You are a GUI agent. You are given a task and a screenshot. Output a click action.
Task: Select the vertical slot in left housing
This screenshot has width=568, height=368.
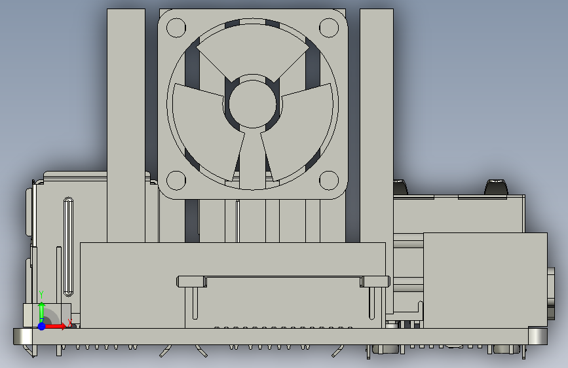(x=68, y=247)
